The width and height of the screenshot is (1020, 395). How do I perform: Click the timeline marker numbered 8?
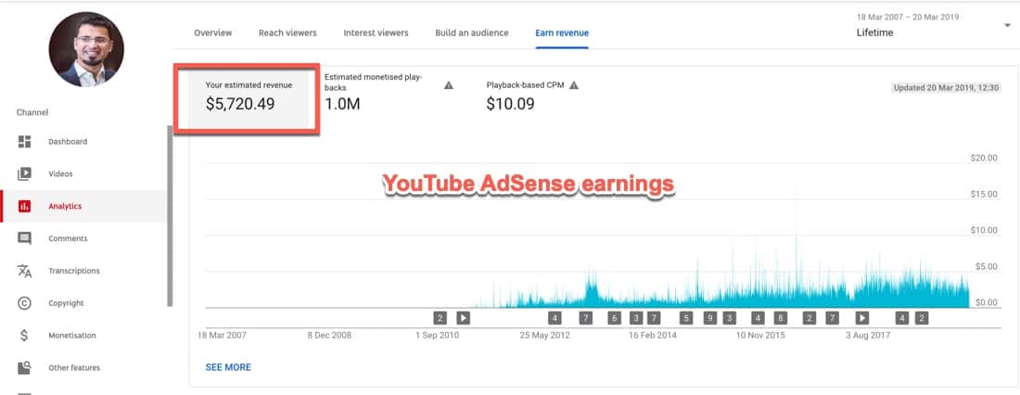point(780,317)
